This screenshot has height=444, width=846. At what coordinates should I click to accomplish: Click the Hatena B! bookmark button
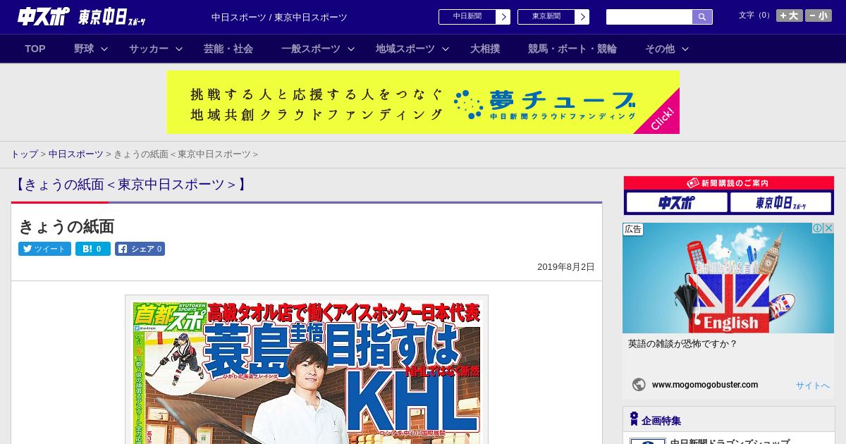pos(93,249)
